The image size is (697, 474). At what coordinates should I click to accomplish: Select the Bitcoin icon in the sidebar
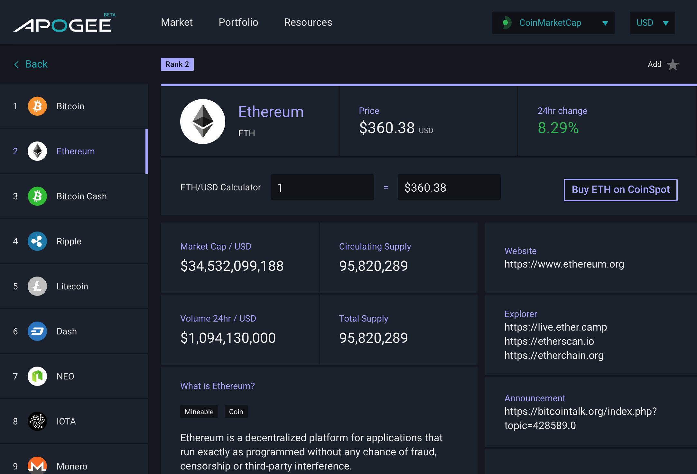pyautogui.click(x=37, y=106)
